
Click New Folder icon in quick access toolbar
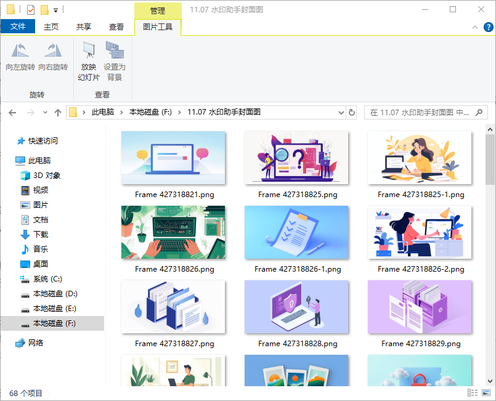(44, 10)
